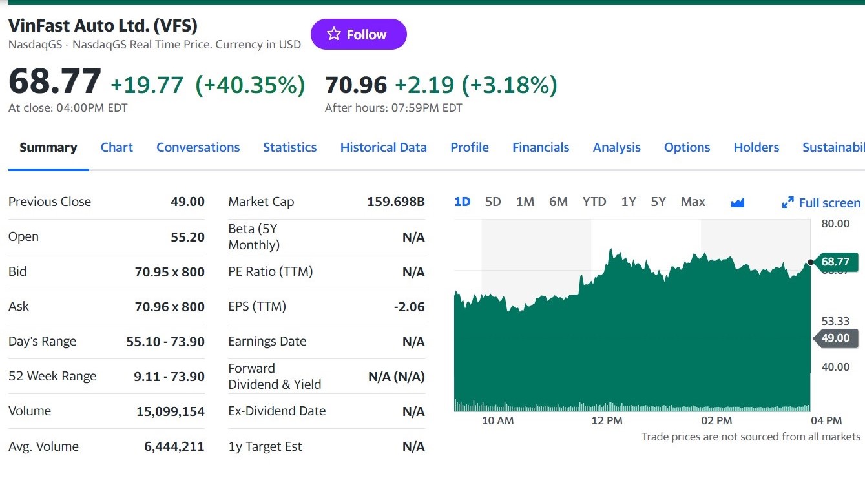
Task: Click the Full screen expand arrows icon
Action: tap(787, 203)
